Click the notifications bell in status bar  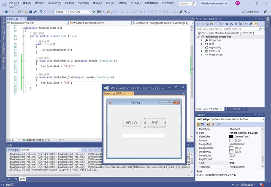click(x=261, y=185)
